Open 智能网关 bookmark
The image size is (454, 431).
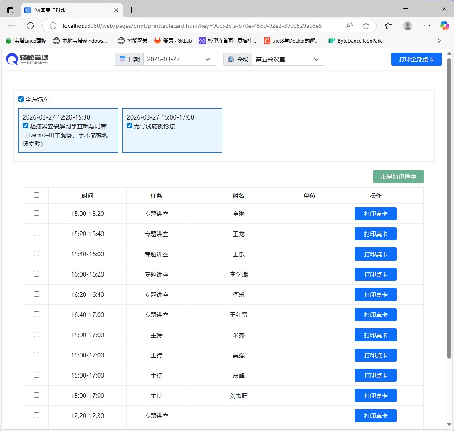tap(133, 41)
